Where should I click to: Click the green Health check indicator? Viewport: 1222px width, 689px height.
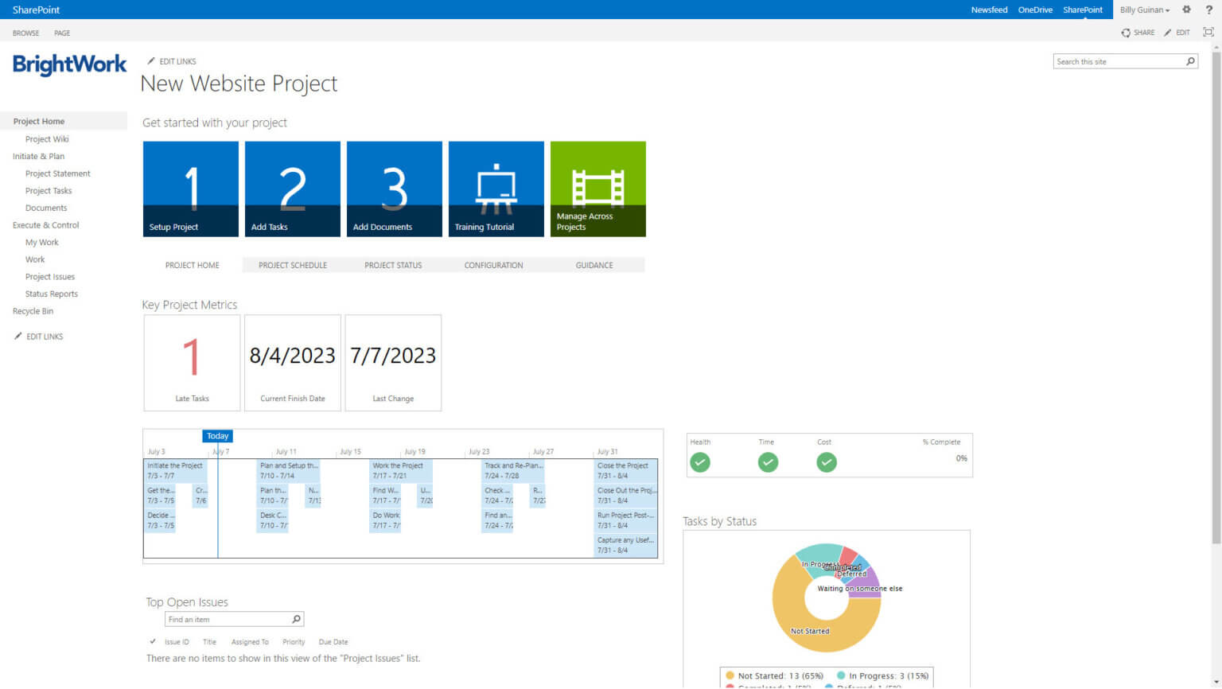699,461
